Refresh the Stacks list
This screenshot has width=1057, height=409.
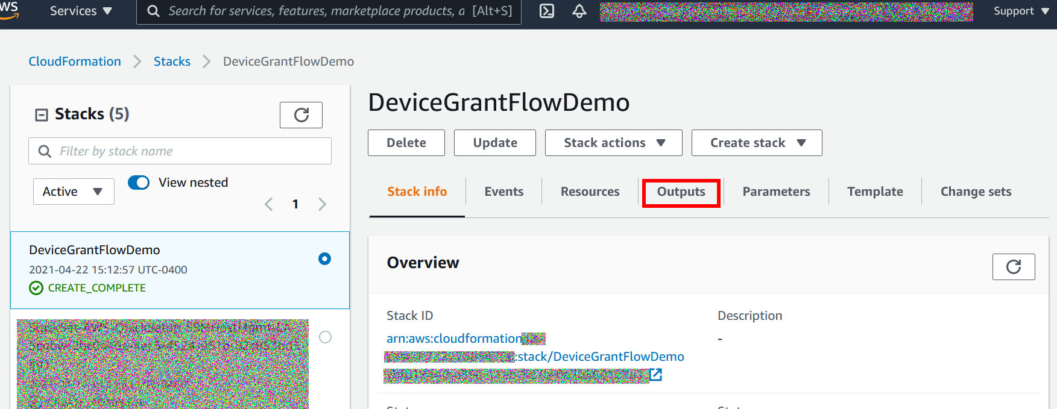click(x=301, y=115)
